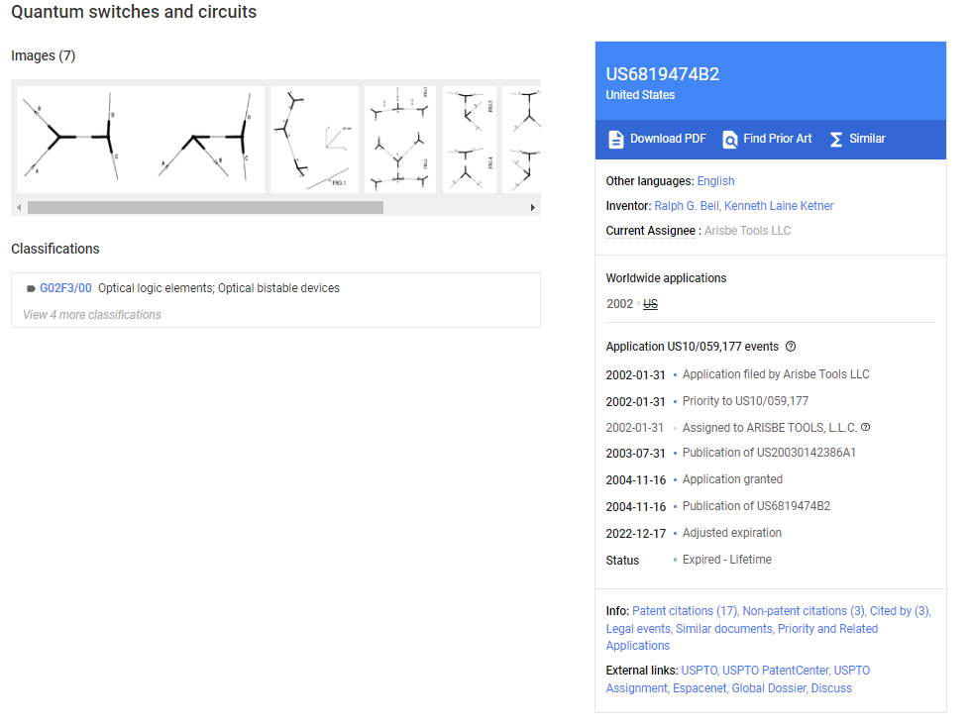
Task: Select English under Other languages
Action: [x=715, y=181]
